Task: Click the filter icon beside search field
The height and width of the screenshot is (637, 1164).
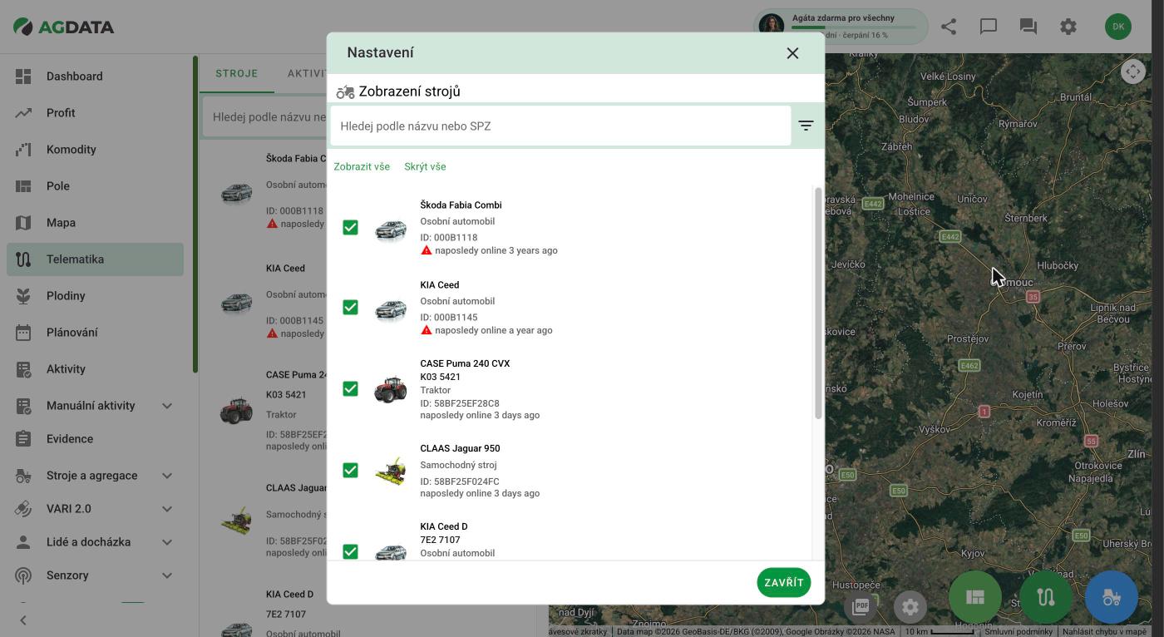Action: (806, 126)
